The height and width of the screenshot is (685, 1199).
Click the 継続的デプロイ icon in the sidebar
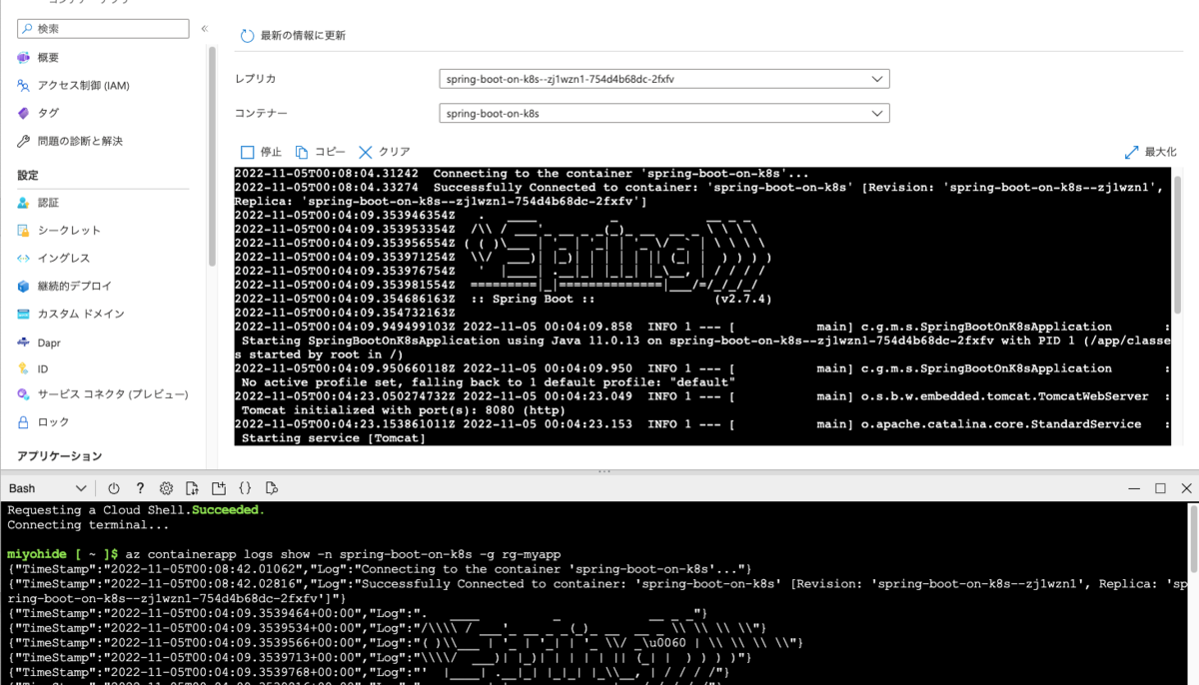pos(24,286)
